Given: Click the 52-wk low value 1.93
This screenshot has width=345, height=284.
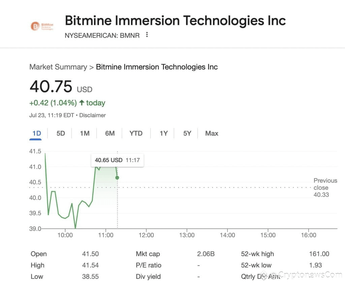Looking at the screenshot, I should [x=315, y=265].
